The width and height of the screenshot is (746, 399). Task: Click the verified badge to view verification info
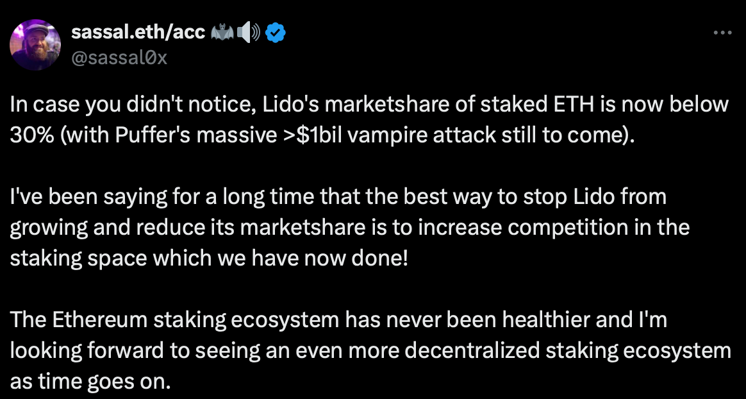(276, 32)
